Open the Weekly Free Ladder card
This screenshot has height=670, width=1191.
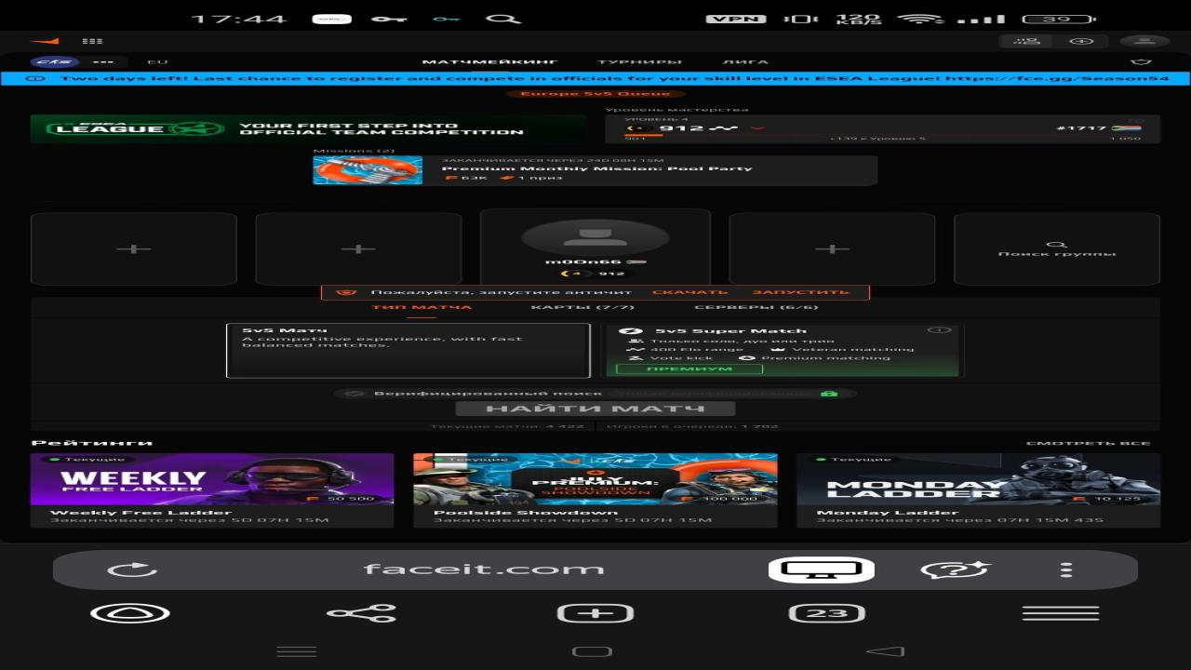click(212, 490)
